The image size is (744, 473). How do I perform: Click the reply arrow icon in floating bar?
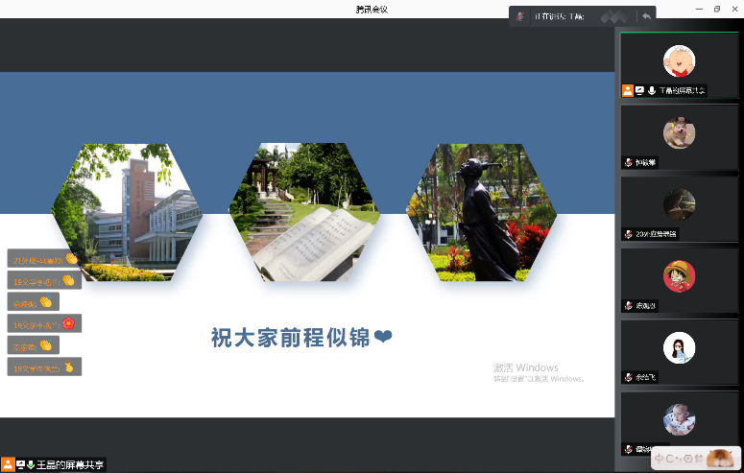pyautogui.click(x=647, y=16)
